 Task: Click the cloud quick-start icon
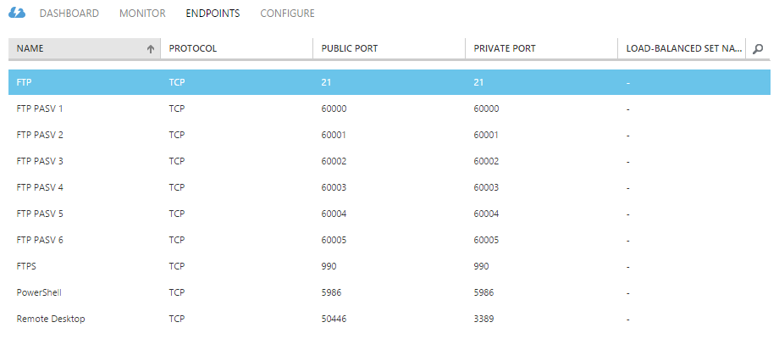coord(17,14)
